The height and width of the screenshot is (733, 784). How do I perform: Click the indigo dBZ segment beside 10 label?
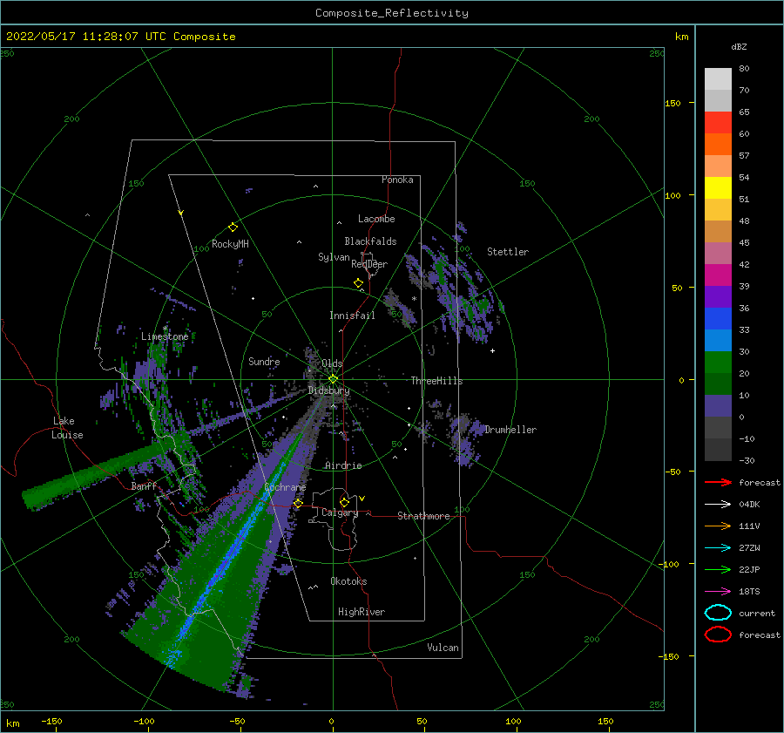pyautogui.click(x=718, y=406)
